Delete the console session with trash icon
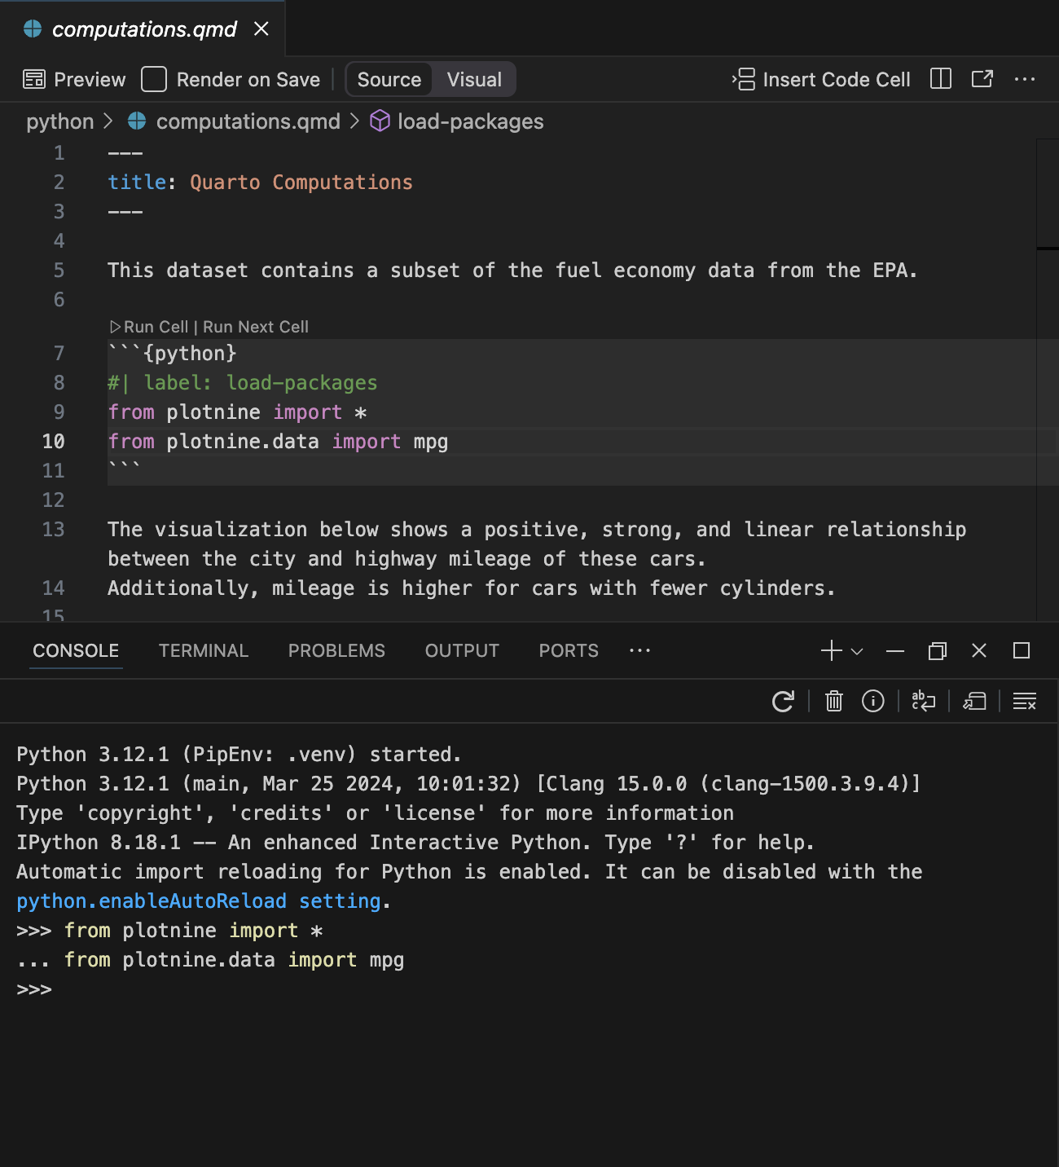Image resolution: width=1059 pixels, height=1167 pixels. 833,701
